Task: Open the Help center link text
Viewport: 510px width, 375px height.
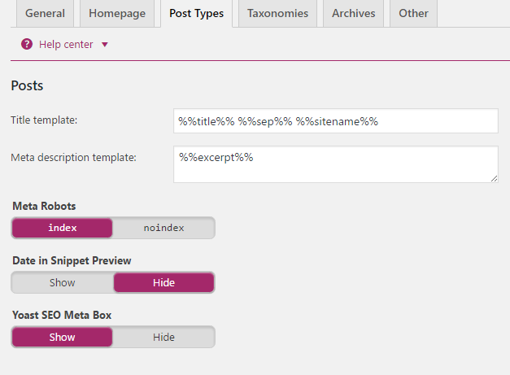Action: (x=66, y=45)
